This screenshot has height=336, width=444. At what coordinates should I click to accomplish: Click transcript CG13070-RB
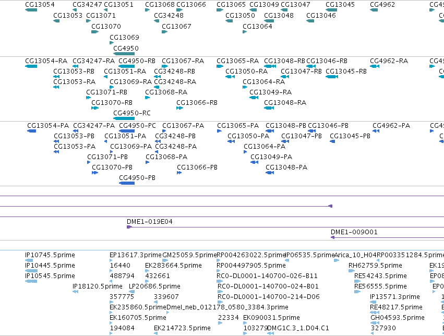[95, 108]
